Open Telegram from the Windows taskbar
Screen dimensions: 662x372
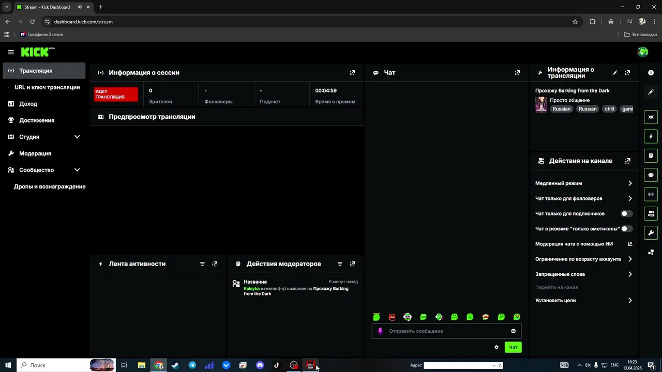(192, 365)
